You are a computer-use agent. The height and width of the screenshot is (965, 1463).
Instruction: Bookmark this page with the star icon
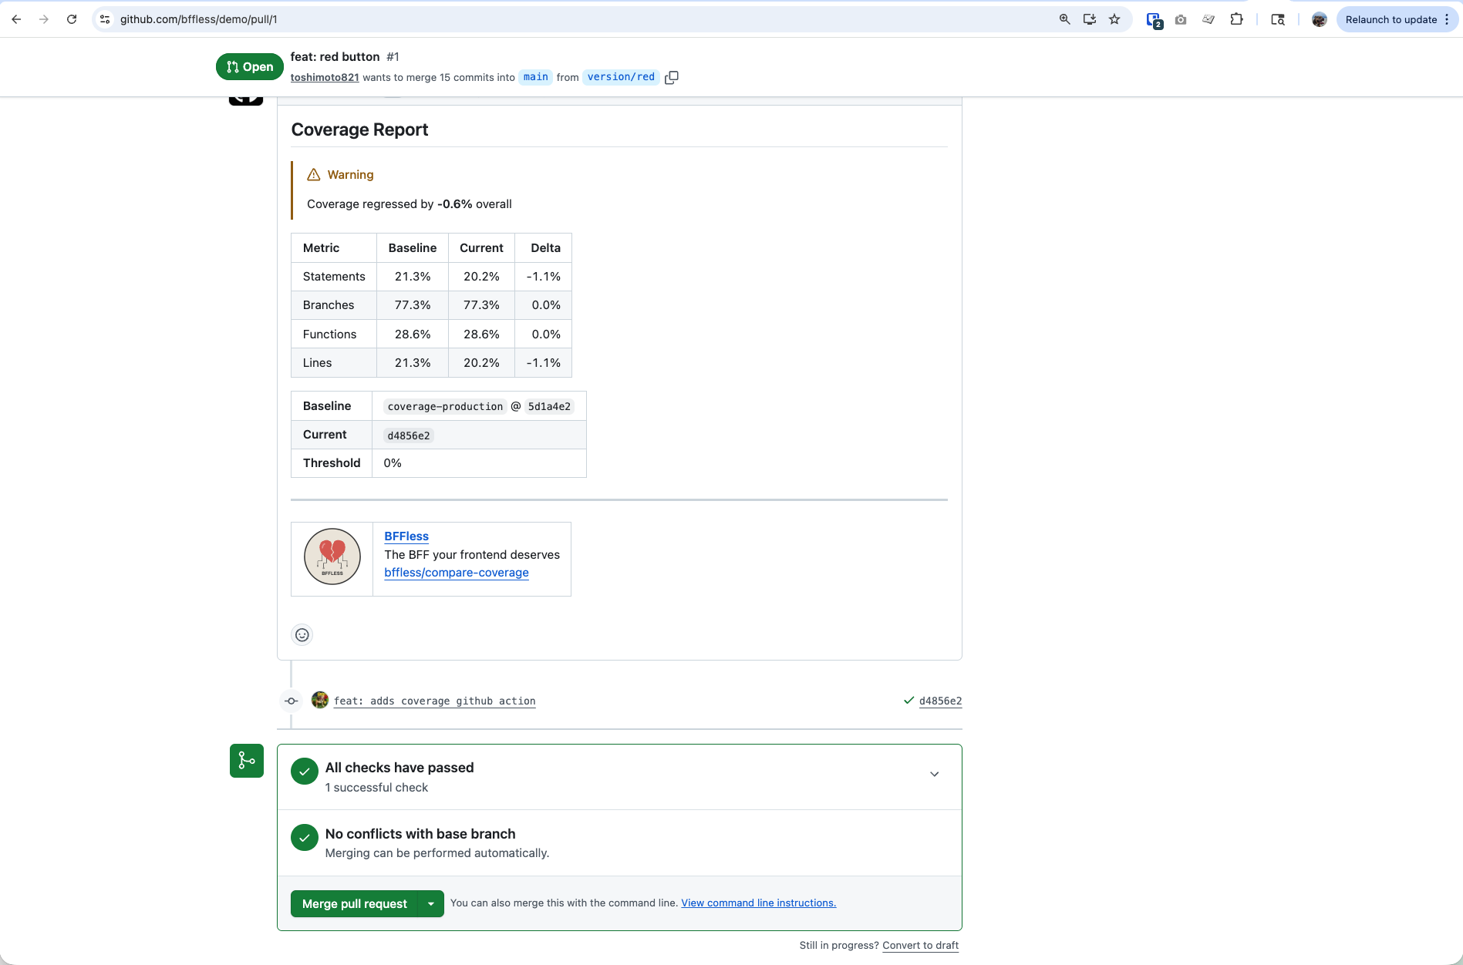pyautogui.click(x=1114, y=19)
